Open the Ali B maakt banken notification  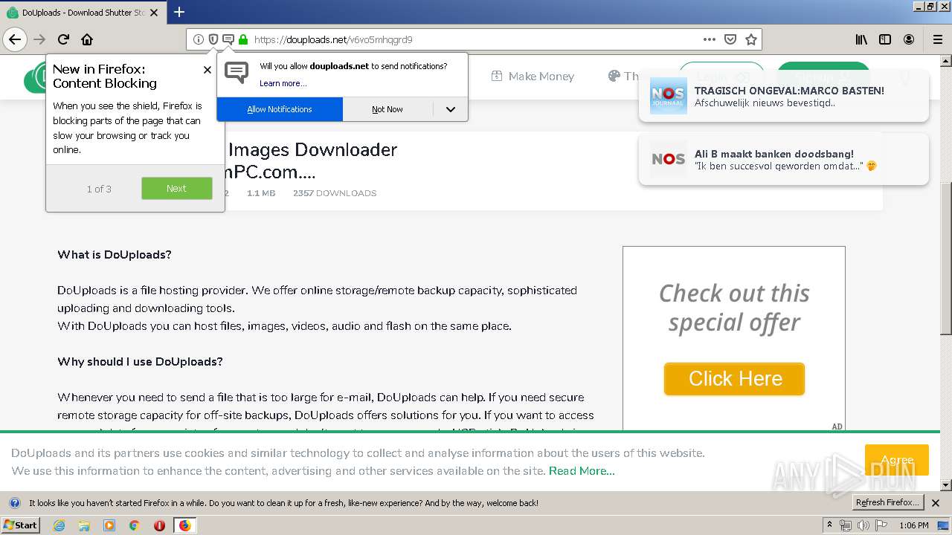point(784,159)
